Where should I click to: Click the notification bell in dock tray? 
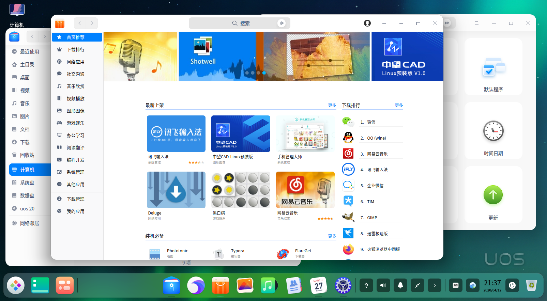400,285
